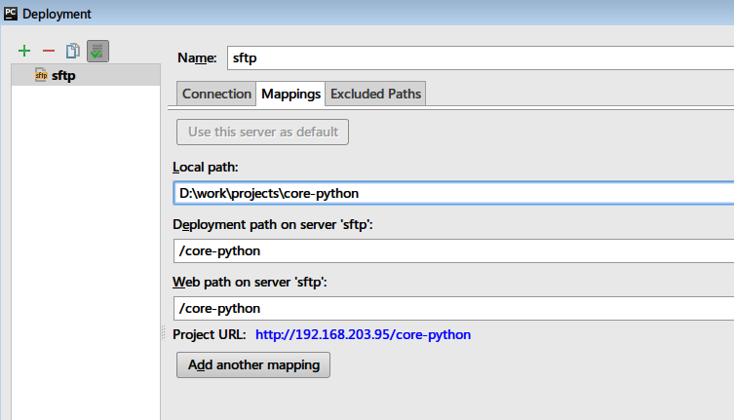This screenshot has width=734, height=420.
Task: Click the sftp server type icon in list
Action: 41,75
